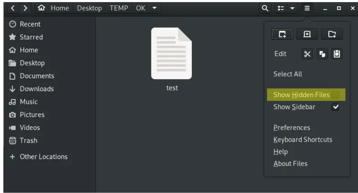Navigate back with the left arrow
Image resolution: width=358 pixels, height=193 pixels.
(x=13, y=8)
